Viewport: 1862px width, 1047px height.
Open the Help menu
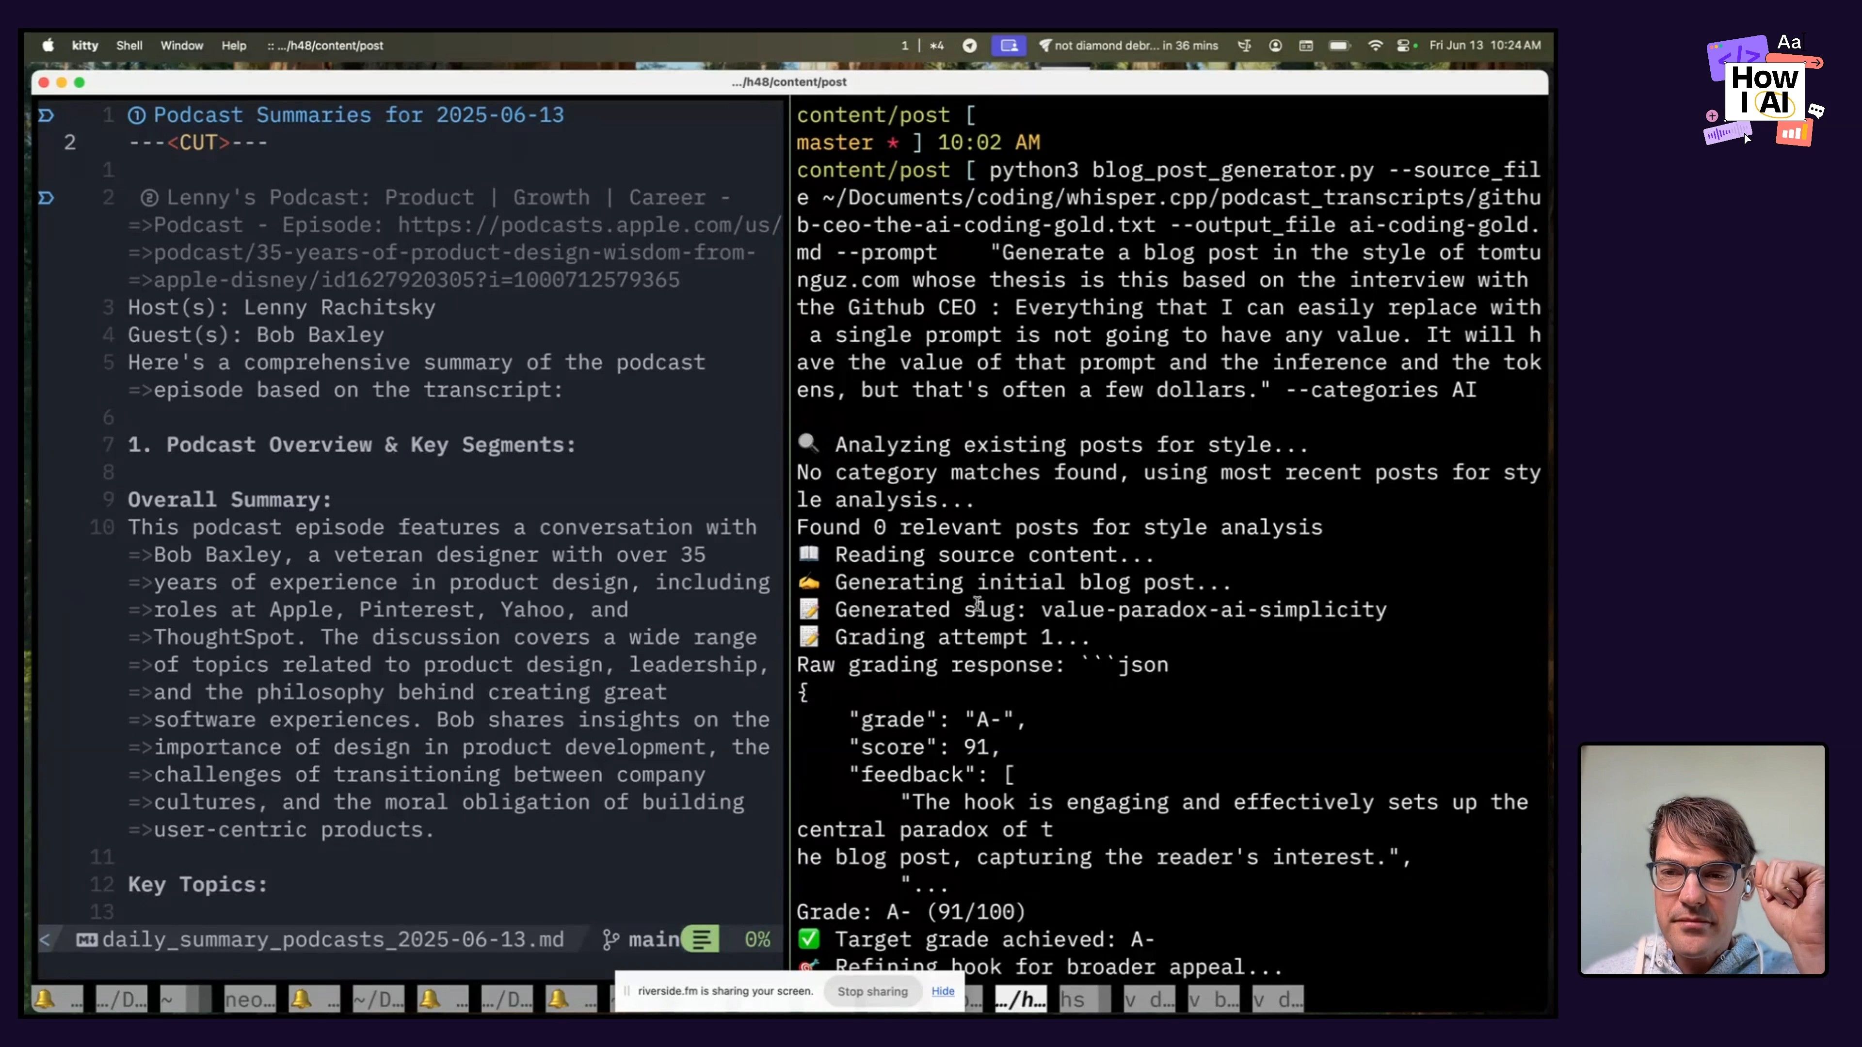(x=233, y=46)
